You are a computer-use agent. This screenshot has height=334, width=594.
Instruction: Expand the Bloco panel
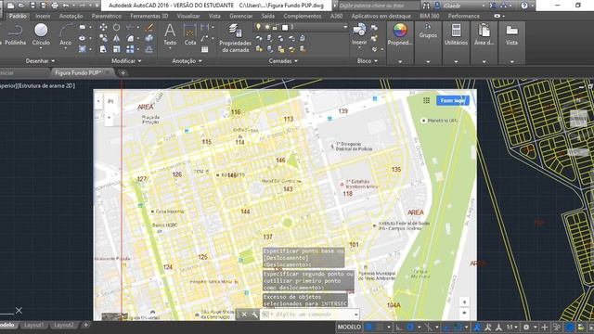click(368, 61)
